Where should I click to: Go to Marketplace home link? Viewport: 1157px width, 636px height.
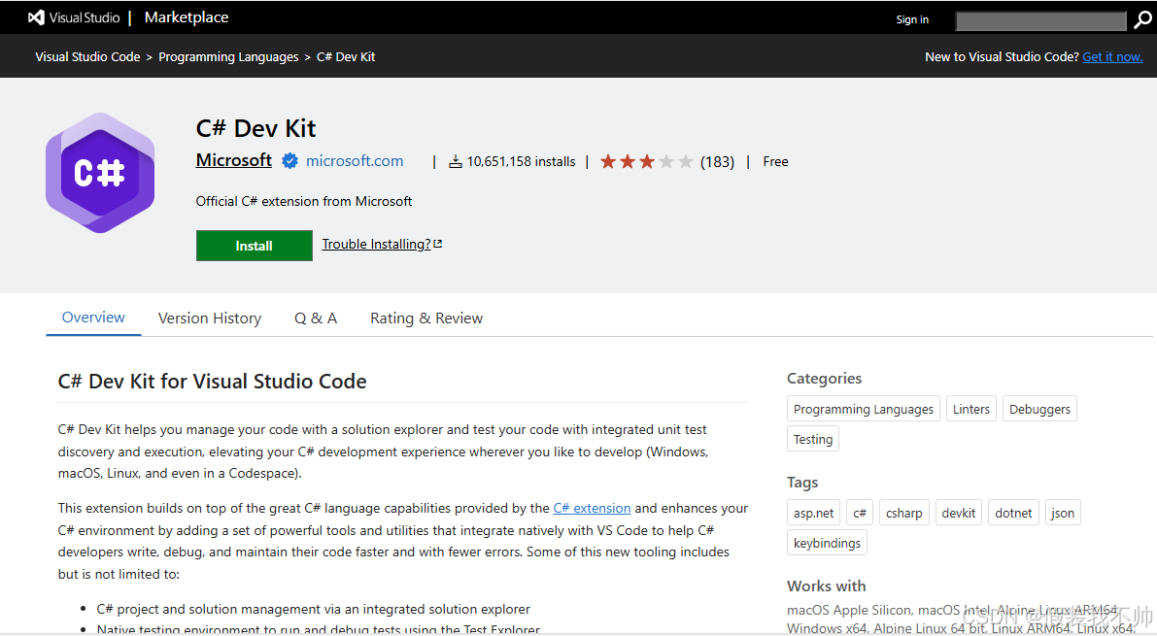click(x=187, y=17)
